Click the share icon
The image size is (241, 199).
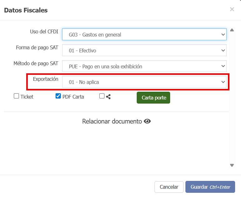click(108, 97)
